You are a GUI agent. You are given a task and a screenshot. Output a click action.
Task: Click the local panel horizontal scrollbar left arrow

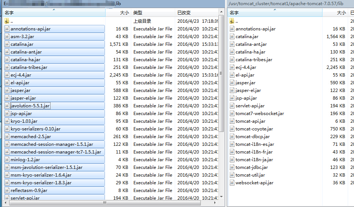coord(5,203)
